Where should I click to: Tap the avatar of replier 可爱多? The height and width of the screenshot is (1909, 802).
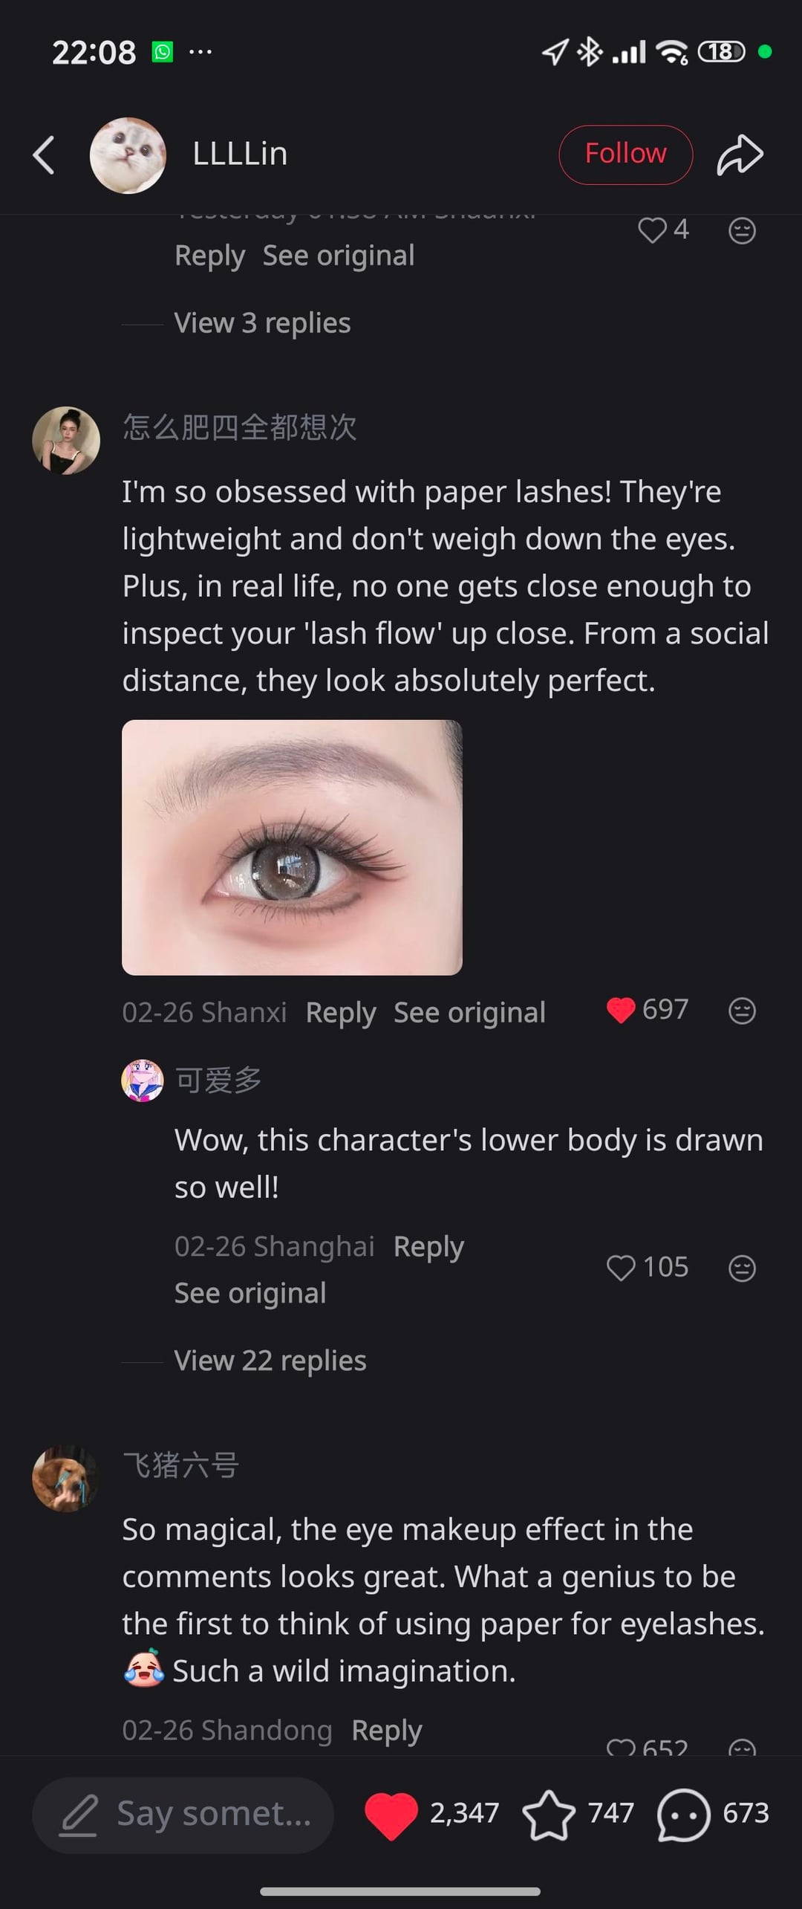pyautogui.click(x=142, y=1080)
